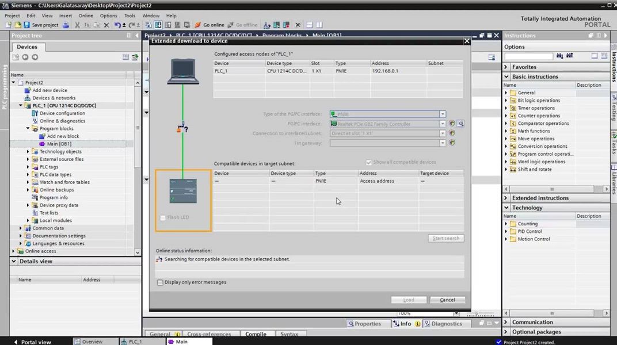Click the back arrow in Project tree toolbar
Viewport: 617px width, 345px height.
tap(25, 57)
